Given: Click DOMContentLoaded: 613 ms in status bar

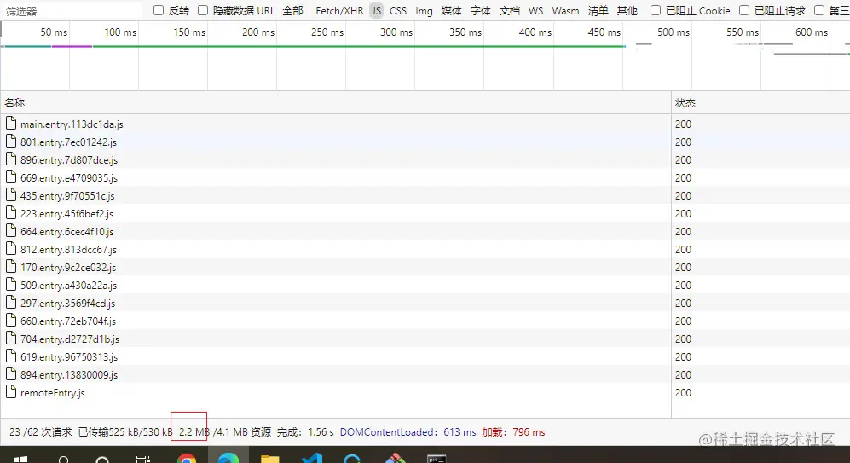Looking at the screenshot, I should coord(408,432).
